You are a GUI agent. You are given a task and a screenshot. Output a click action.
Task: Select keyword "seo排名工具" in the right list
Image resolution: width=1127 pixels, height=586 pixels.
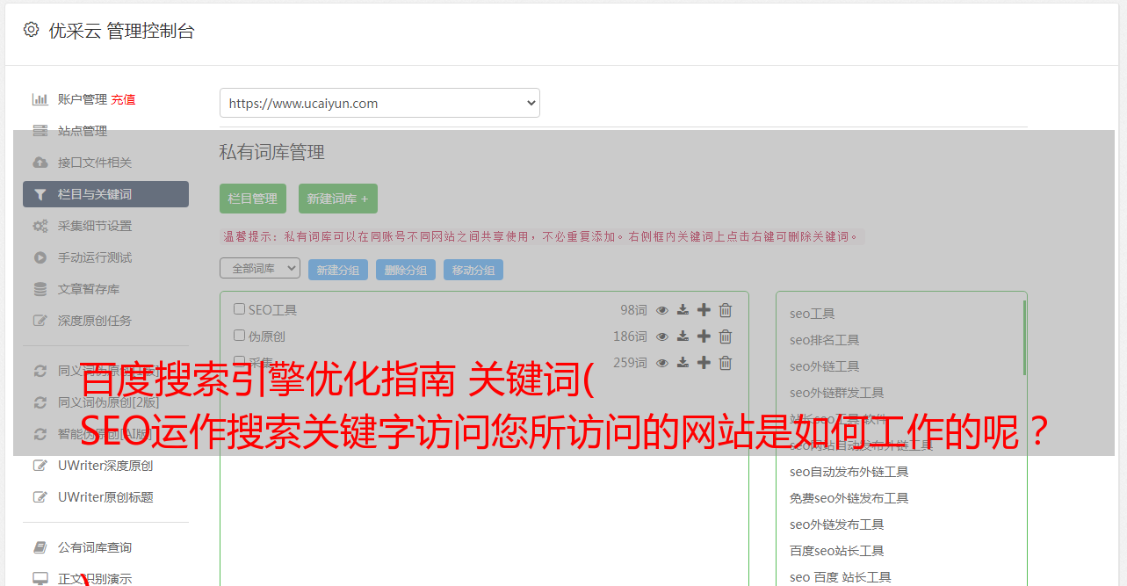click(825, 340)
